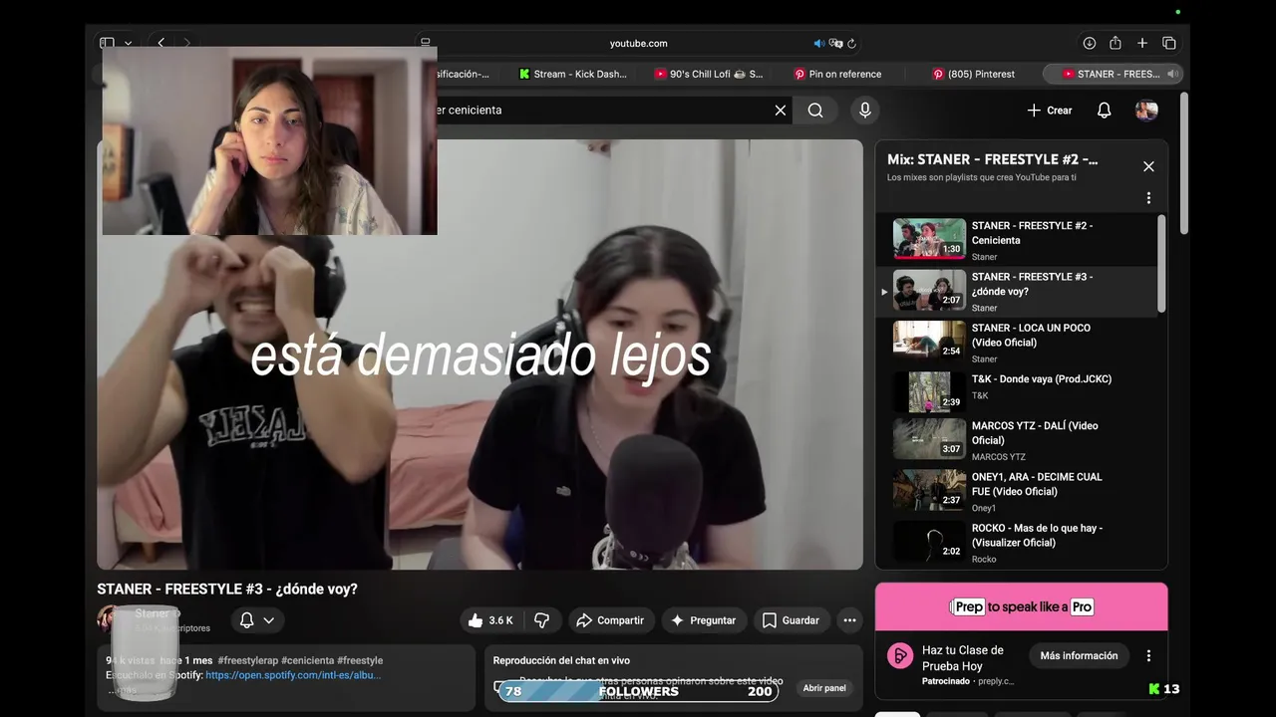Click the video player to pause
This screenshot has height=717, width=1276.
[x=479, y=355]
